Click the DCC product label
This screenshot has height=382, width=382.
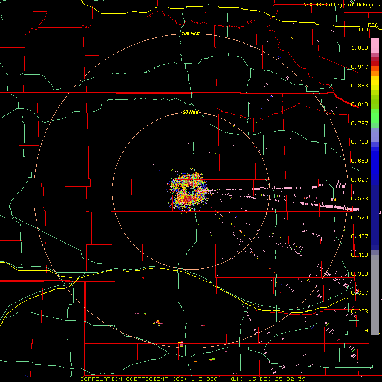coord(373,25)
